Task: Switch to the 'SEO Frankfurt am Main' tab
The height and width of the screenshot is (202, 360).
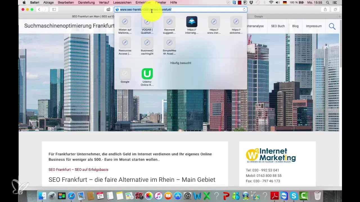Action: point(93,17)
